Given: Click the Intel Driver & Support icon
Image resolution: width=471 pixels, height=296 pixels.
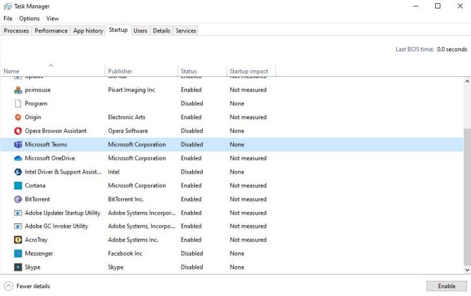Looking at the screenshot, I should tap(18, 172).
